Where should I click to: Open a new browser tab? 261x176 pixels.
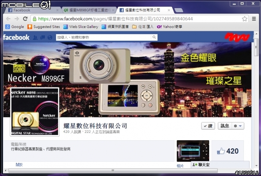pyautogui.click(x=179, y=10)
